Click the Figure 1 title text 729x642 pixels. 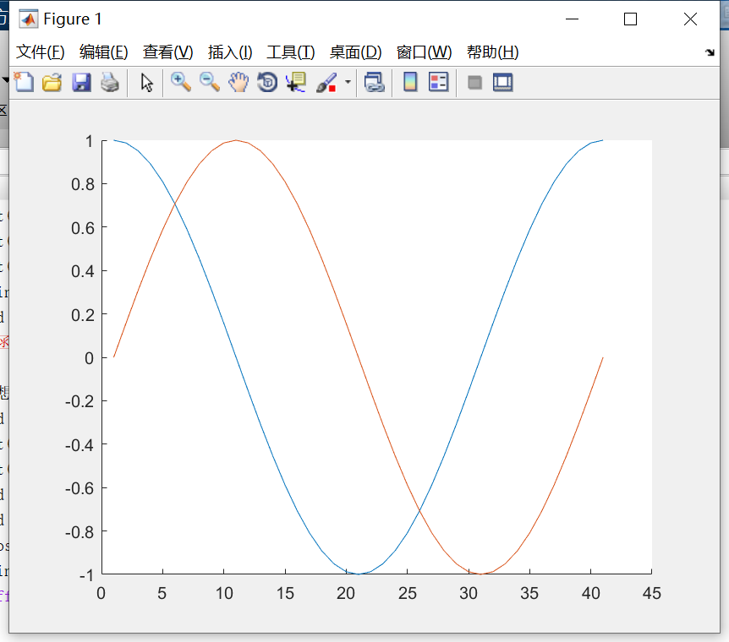coord(73,19)
